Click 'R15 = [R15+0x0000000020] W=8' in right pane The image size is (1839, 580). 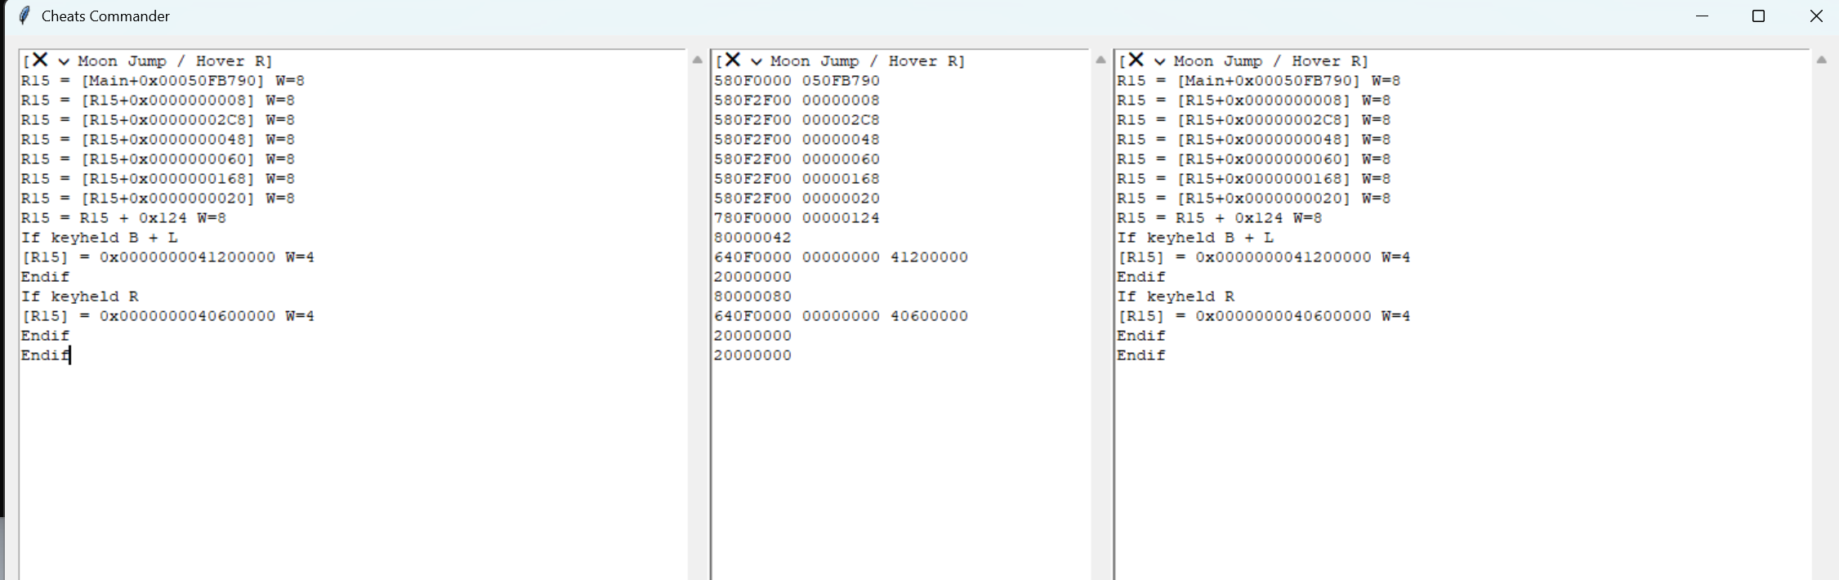[1253, 199]
